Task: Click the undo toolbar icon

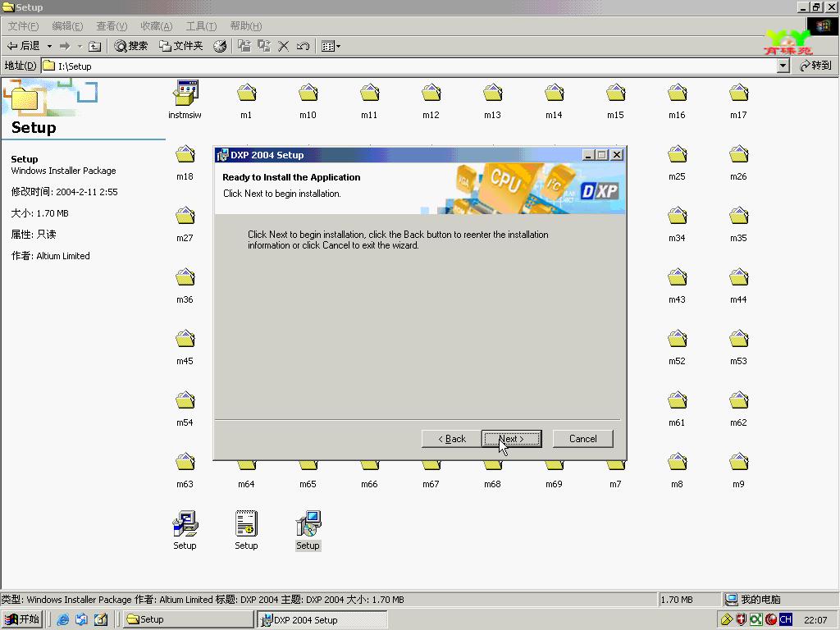Action: click(x=303, y=46)
